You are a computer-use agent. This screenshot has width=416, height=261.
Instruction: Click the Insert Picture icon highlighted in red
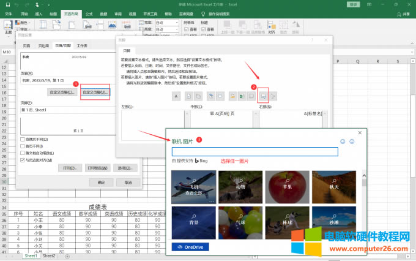[263, 96]
